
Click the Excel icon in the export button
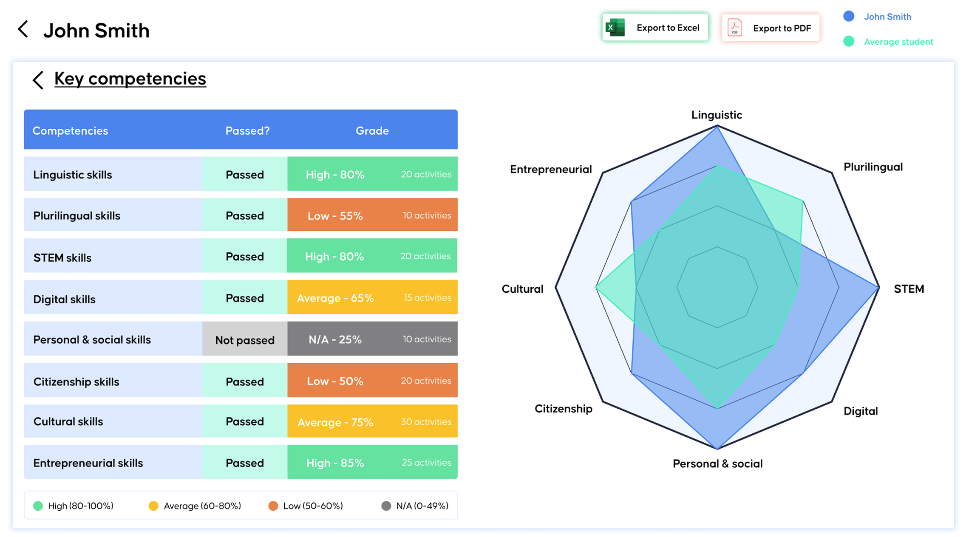(615, 28)
